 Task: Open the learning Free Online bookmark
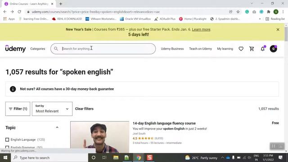[x=33, y=19]
